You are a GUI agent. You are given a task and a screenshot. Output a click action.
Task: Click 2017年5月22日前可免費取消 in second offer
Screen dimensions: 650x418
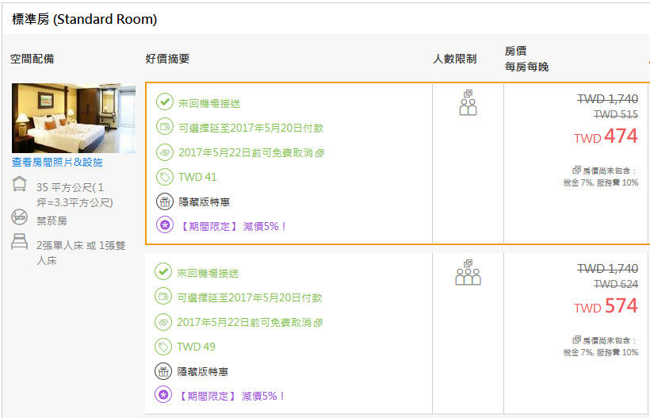[244, 322]
